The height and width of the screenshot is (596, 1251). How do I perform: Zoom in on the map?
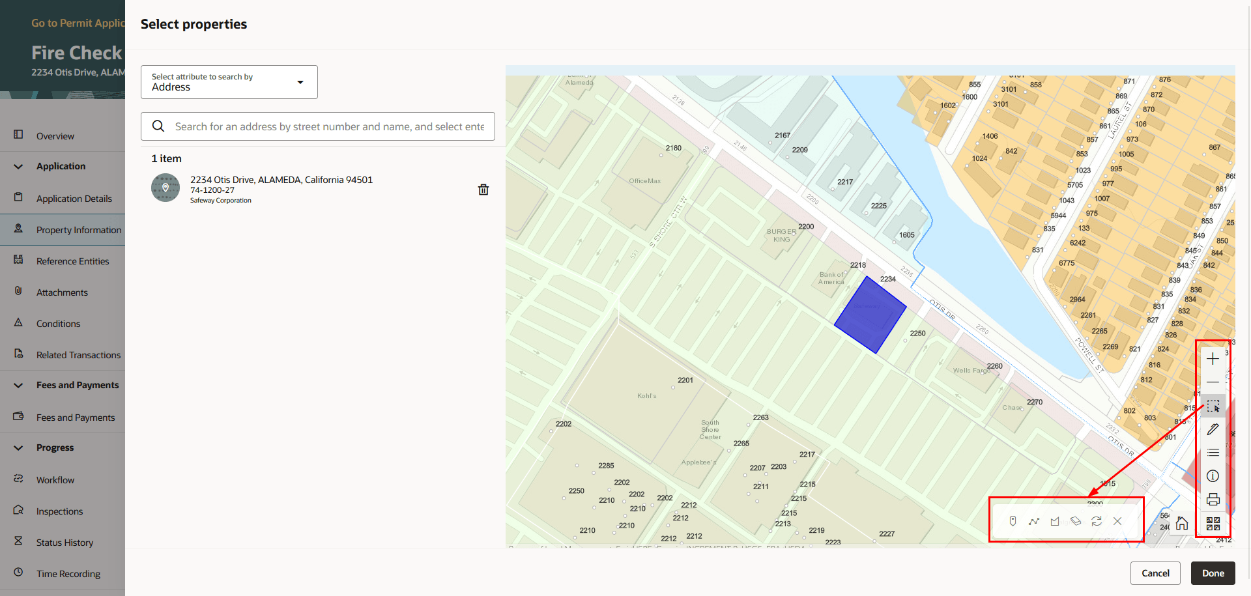[1213, 358]
